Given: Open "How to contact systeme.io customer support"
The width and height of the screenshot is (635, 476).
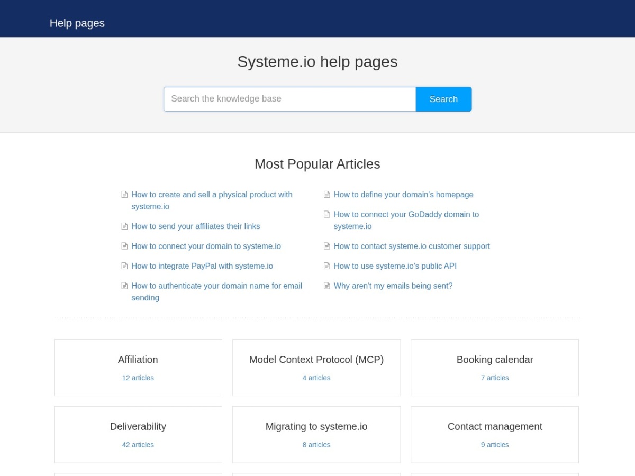Looking at the screenshot, I should coord(412,246).
